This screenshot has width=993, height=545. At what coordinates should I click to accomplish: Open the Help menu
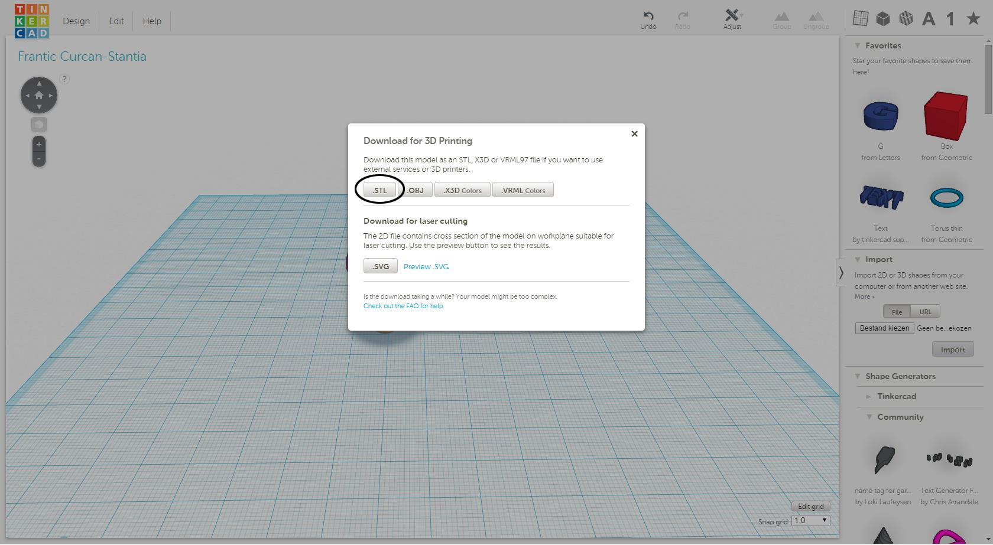coord(152,21)
